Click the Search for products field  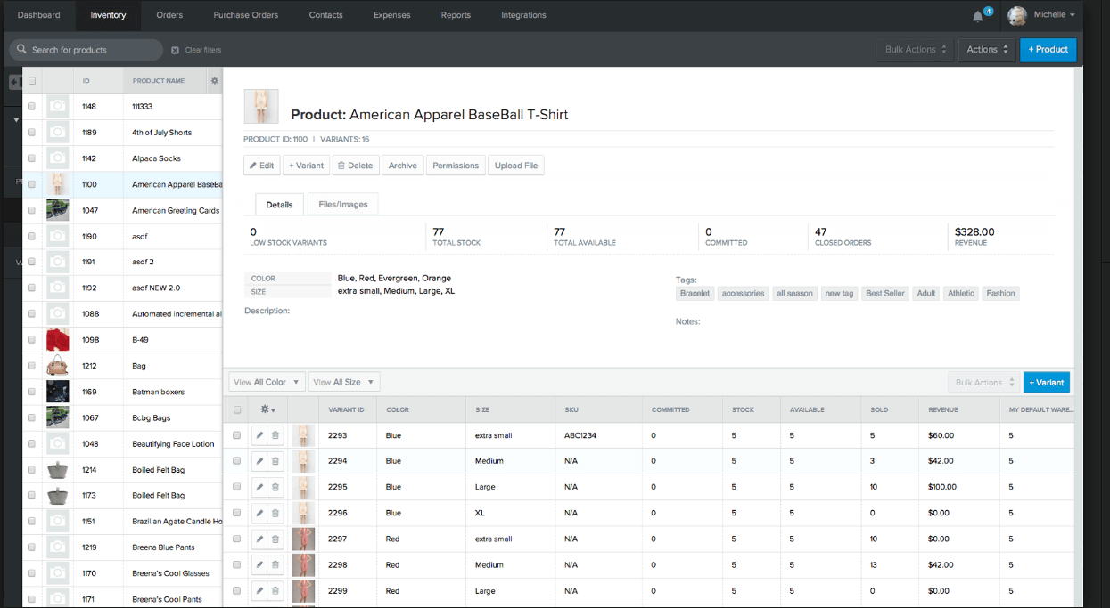[86, 50]
